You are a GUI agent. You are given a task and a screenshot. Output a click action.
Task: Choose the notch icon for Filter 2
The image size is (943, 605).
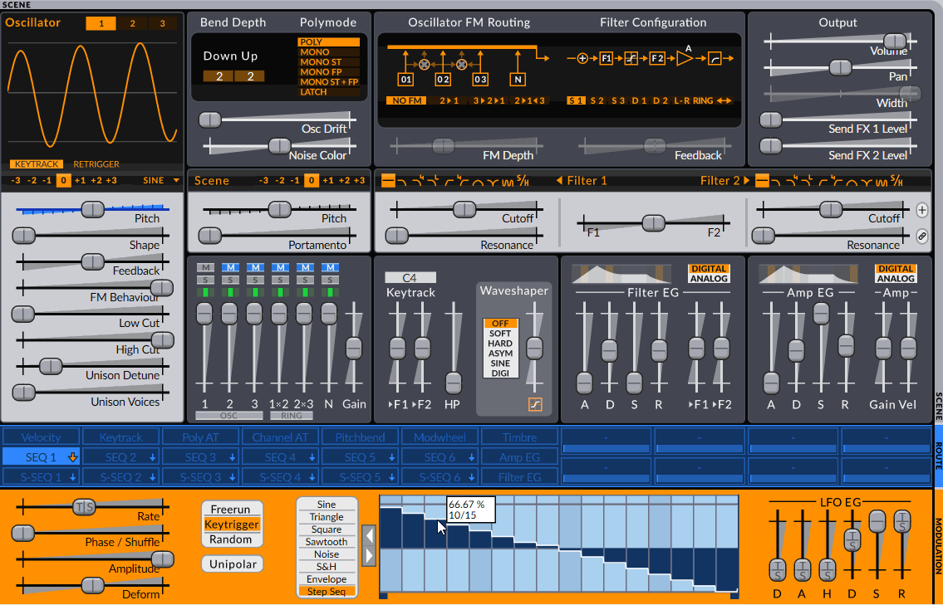867,181
